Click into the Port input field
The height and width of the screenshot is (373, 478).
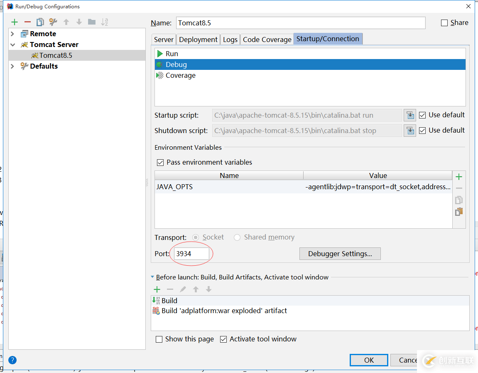[191, 254]
